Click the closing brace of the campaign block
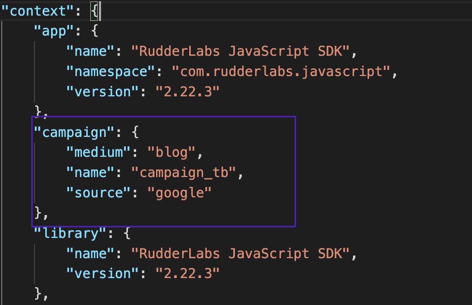 37,213
